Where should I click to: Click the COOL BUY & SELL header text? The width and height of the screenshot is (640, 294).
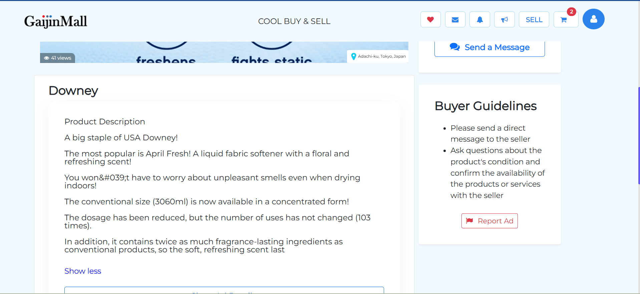coord(294,21)
